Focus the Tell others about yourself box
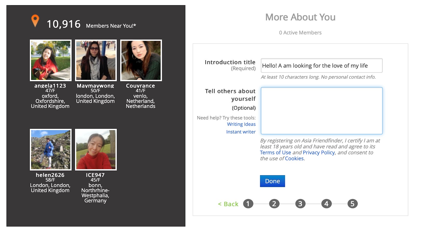The width and height of the screenshot is (433, 230). [321, 111]
